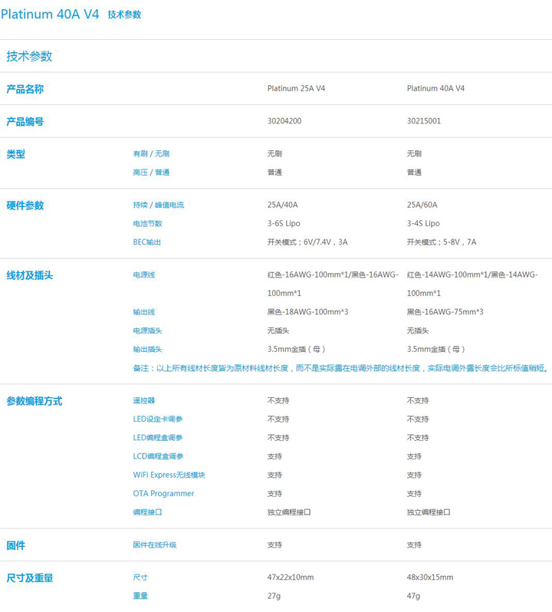The width and height of the screenshot is (552, 612).
Task: Click the 输出线 parameter label
Action: [x=144, y=312]
